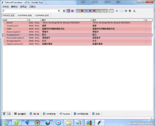This screenshot has height=126, width=155.
Task: Toggle the purple square filter button
Action: coord(90,11)
